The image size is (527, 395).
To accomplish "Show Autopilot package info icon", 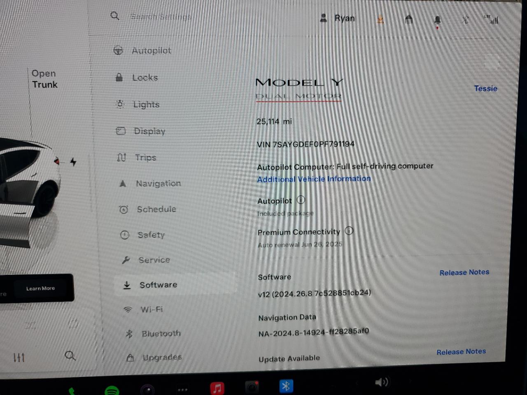I will 301,200.
